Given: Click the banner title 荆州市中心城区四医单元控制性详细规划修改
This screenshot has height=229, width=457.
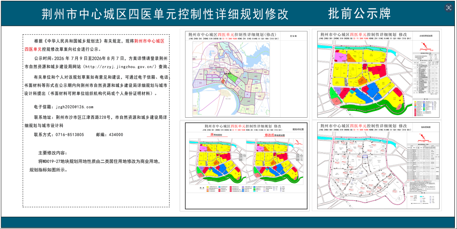Looking at the screenshot, I should 165,14.
